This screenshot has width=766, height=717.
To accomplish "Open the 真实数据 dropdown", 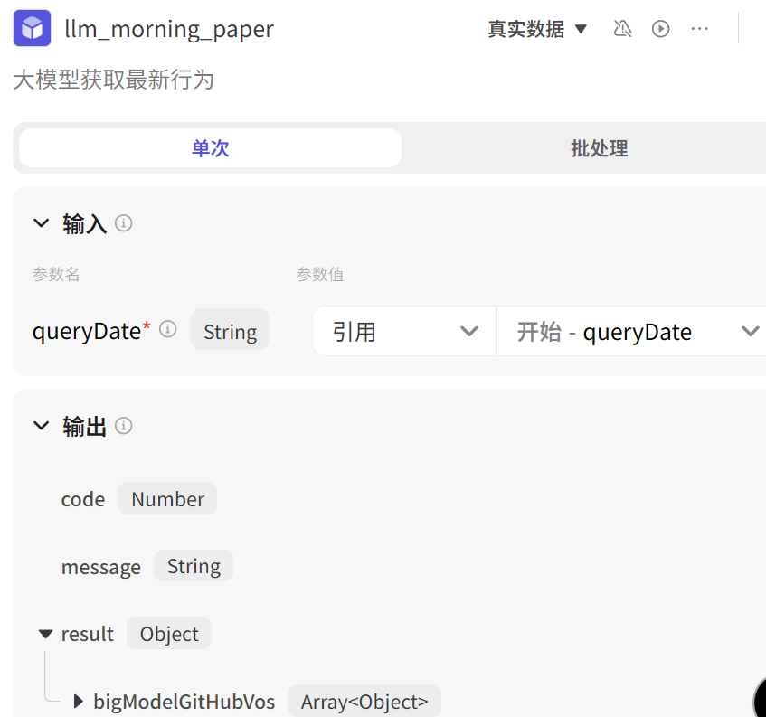I will click(537, 28).
